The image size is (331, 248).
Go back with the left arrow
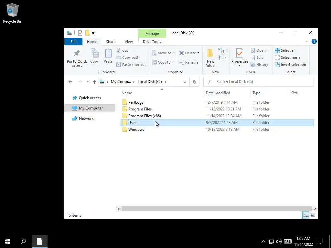point(70,82)
